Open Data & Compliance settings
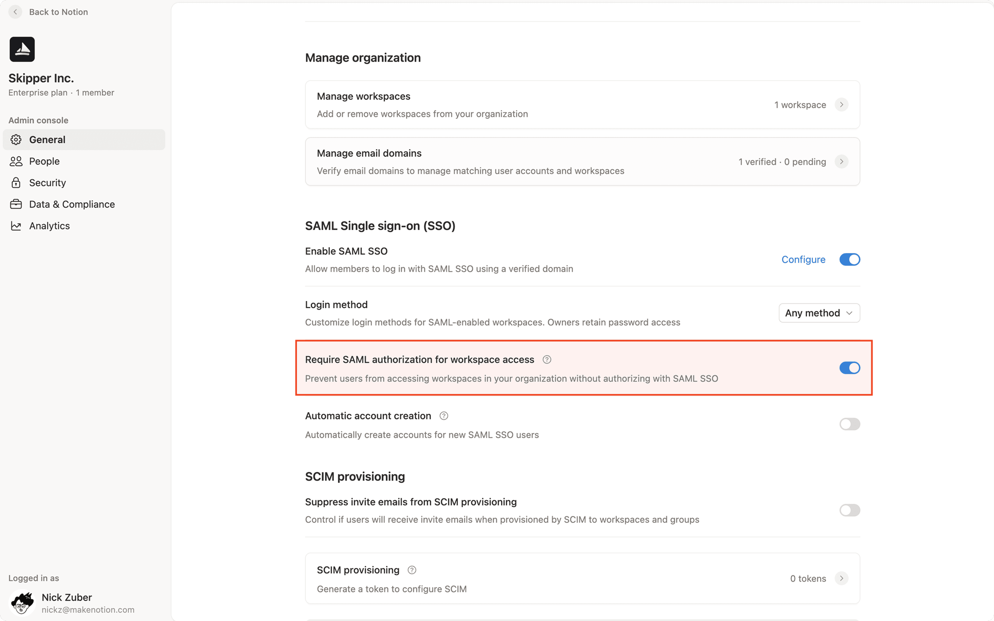Viewport: 994px width, 621px height. click(72, 204)
